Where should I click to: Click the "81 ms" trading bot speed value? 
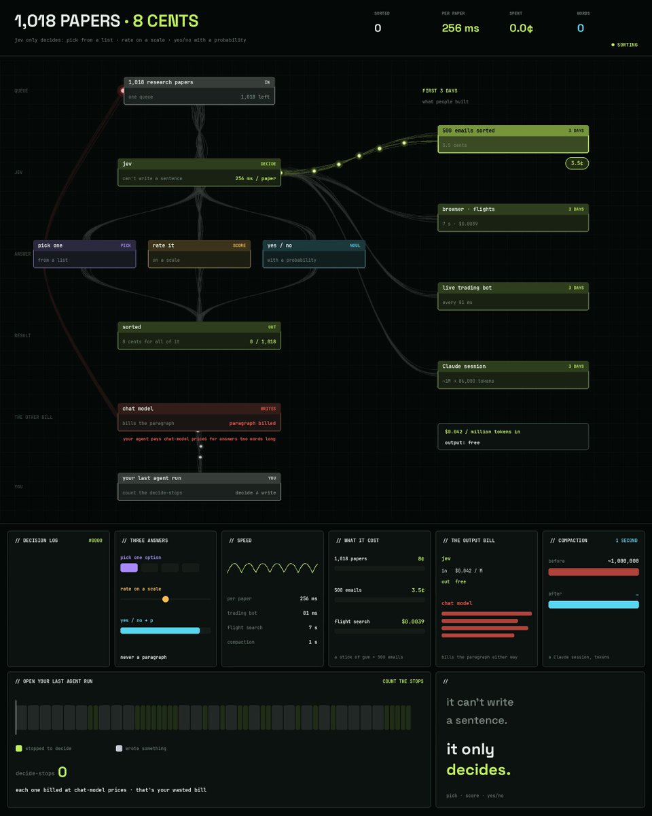(309, 613)
